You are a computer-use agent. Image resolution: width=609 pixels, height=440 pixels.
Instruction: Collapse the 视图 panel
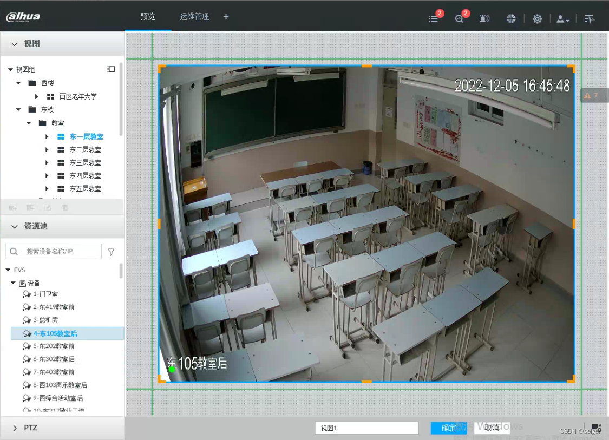point(15,44)
